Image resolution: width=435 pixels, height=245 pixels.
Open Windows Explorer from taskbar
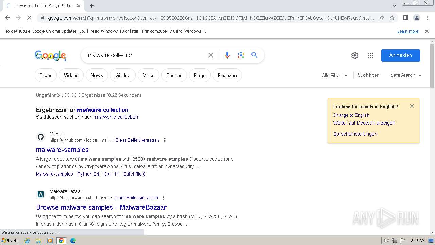pyautogui.click(x=38, y=241)
